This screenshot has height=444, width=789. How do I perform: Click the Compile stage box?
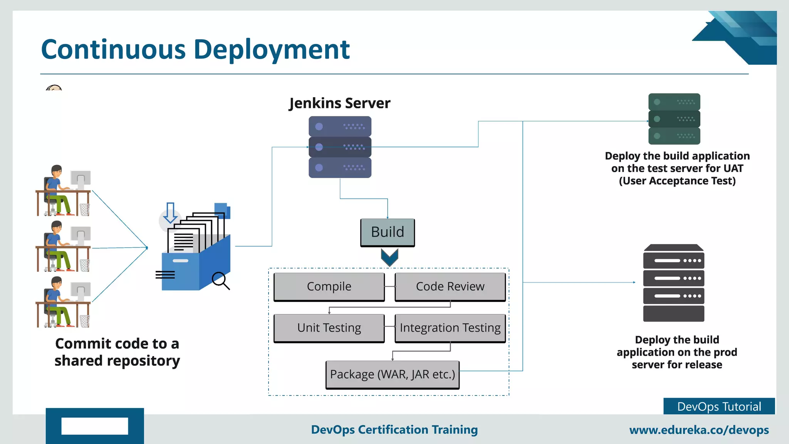coord(329,286)
